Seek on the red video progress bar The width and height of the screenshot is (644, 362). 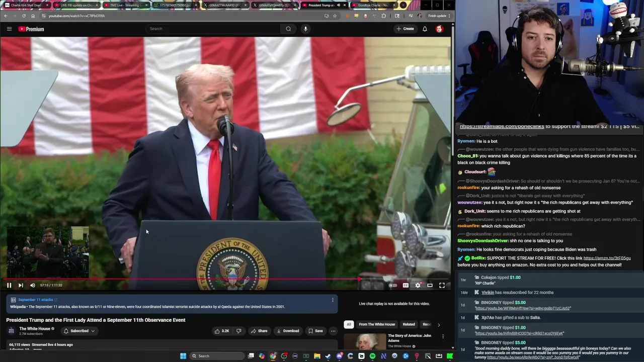click(x=225, y=279)
